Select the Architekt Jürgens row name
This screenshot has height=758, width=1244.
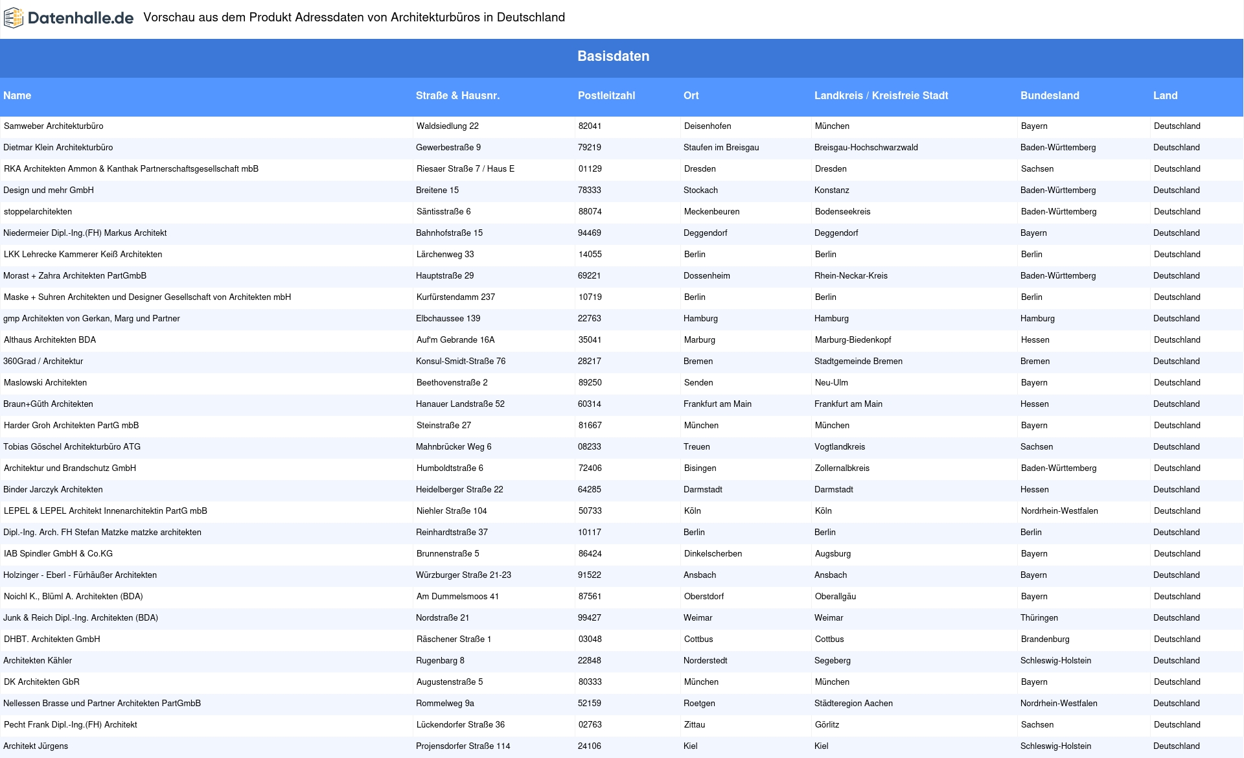click(x=36, y=746)
